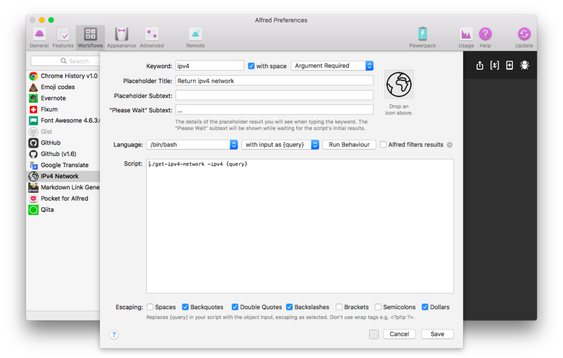
Task: Click the "Please Wait" Subtext field
Action: tap(274, 110)
